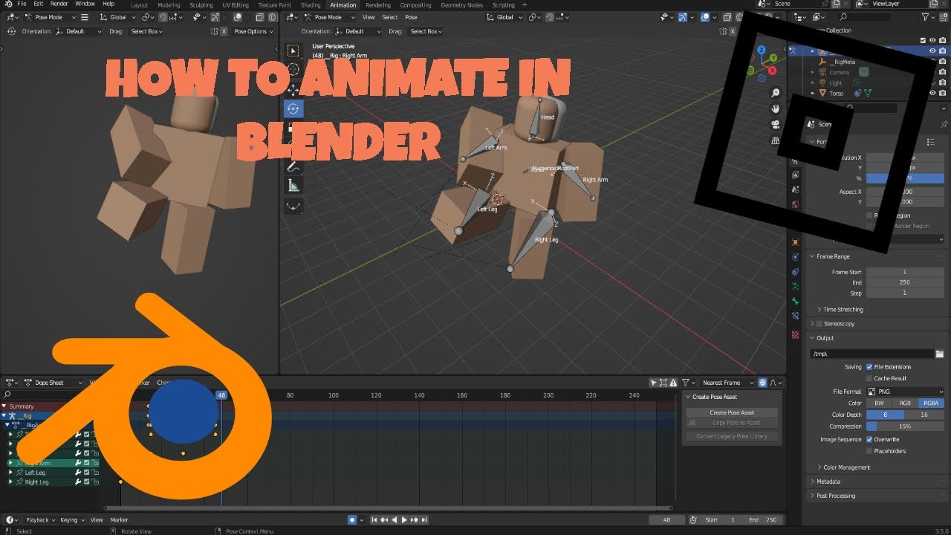Click the Create Pose Asset button
The width and height of the screenshot is (951, 535).
click(x=732, y=412)
